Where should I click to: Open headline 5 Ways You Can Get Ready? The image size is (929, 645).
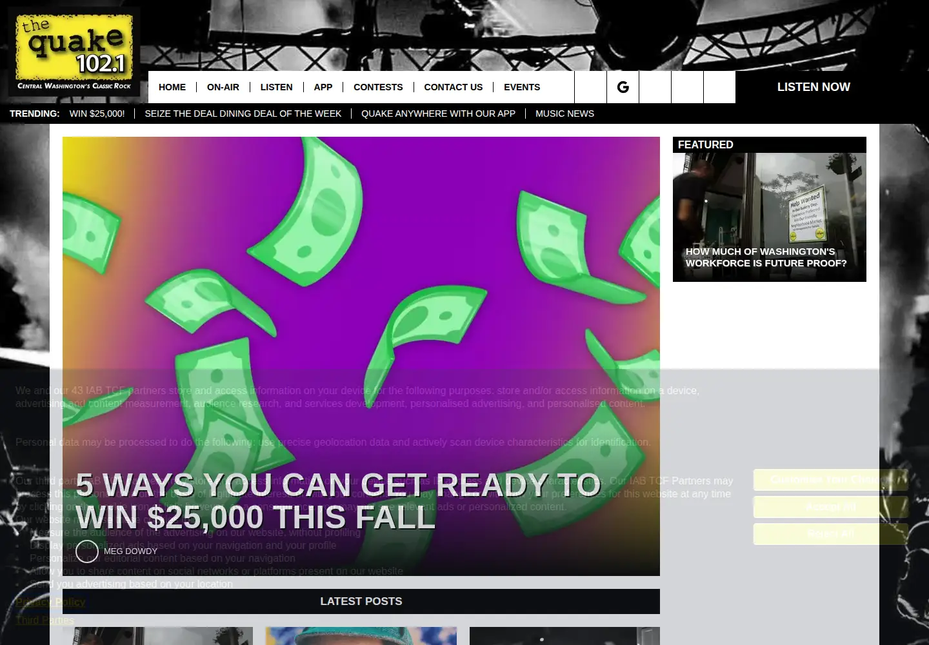(x=338, y=501)
